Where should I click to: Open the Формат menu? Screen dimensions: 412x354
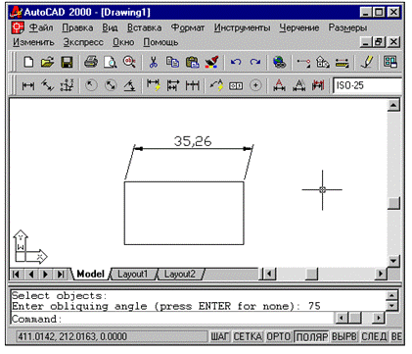point(188,27)
